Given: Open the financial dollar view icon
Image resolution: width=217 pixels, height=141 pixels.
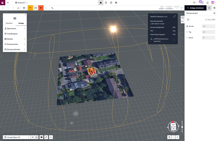Looking at the screenshot, I should point(111,3).
